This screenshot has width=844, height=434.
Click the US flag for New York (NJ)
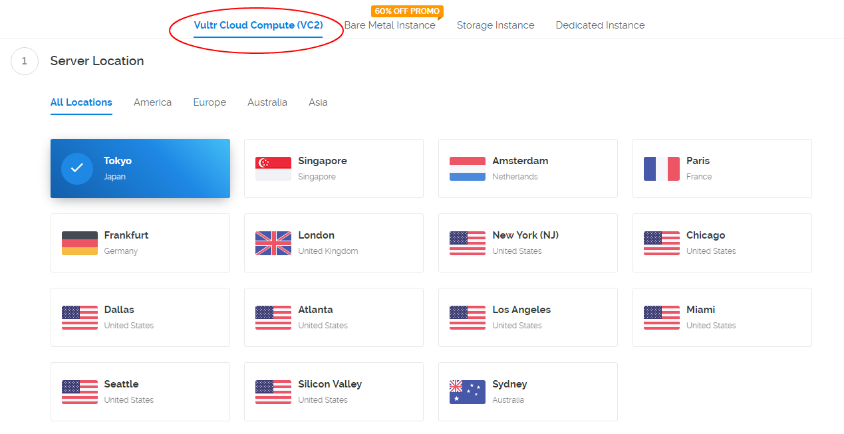(468, 243)
